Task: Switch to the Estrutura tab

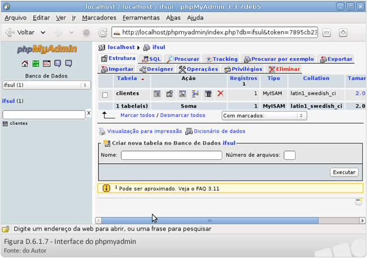Action: (118, 58)
